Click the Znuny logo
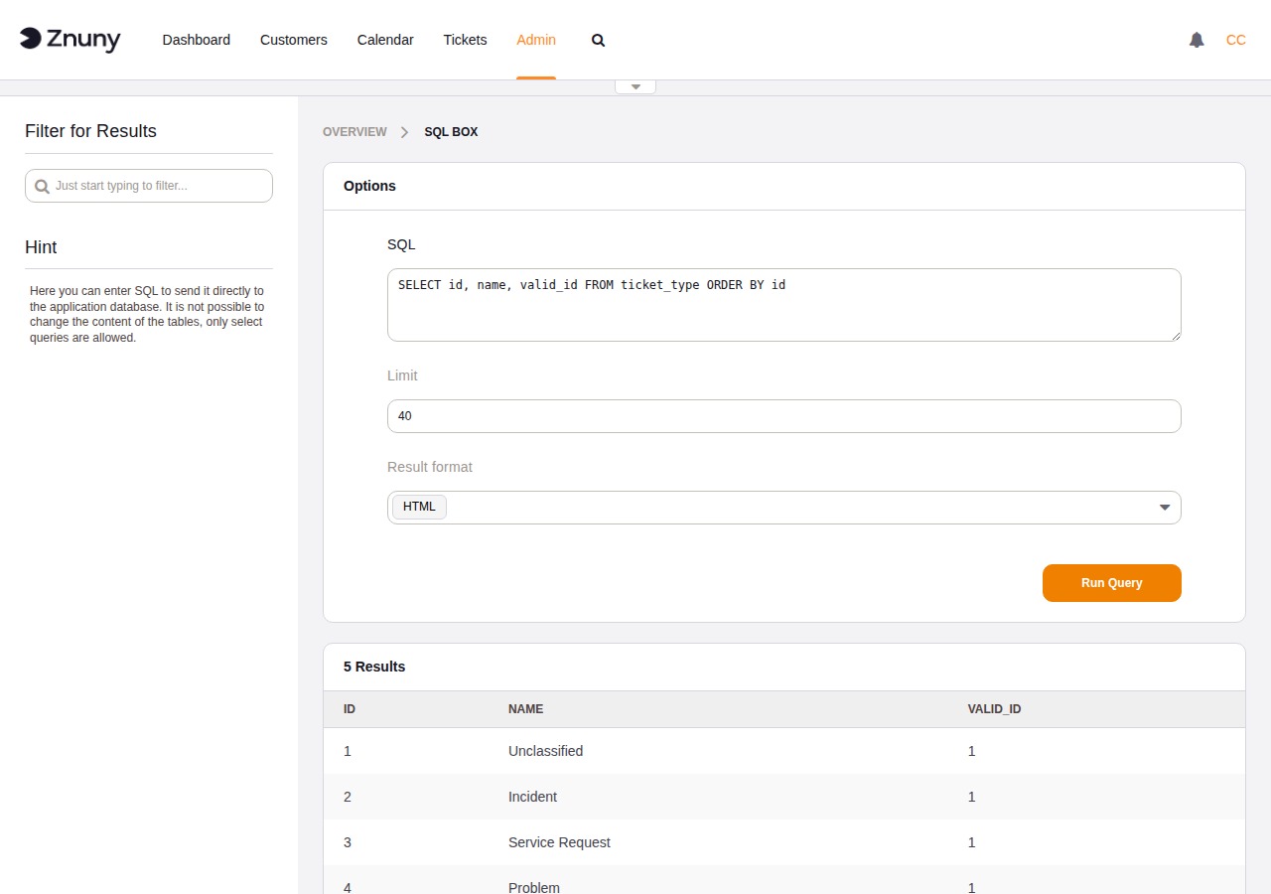The width and height of the screenshot is (1271, 894). pyautogui.click(x=70, y=40)
